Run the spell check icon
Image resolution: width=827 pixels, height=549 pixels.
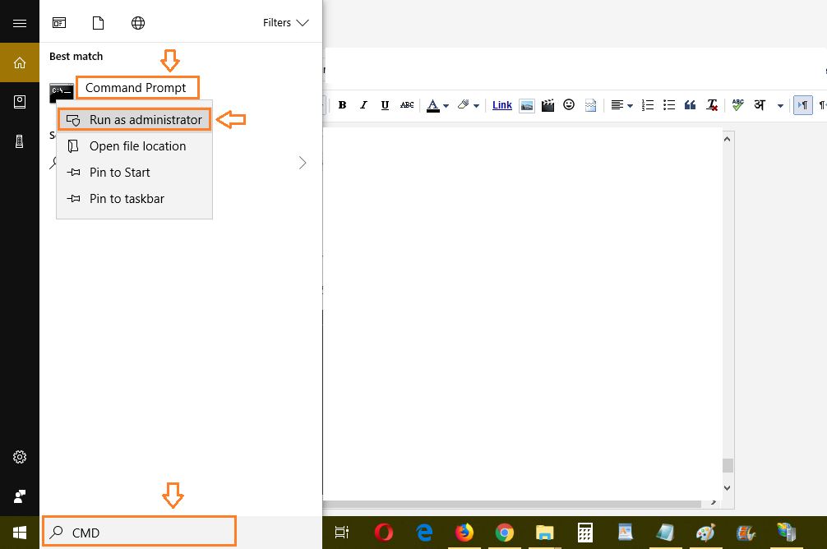[737, 105]
